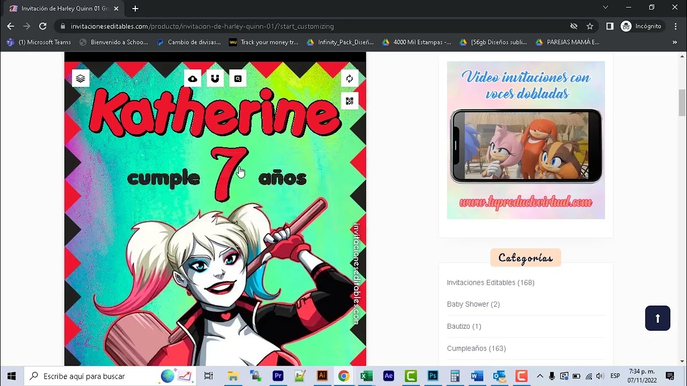Open the Cambio de divisas bookmark

[189, 42]
